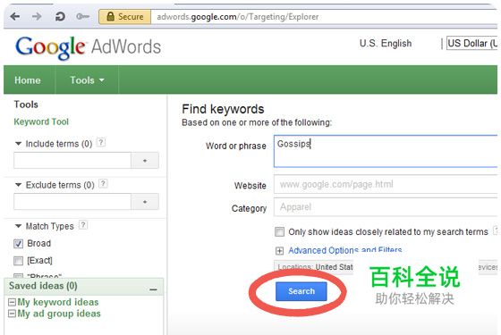Reload the page with the refresh icon
The image size is (501, 335).
[60, 16]
